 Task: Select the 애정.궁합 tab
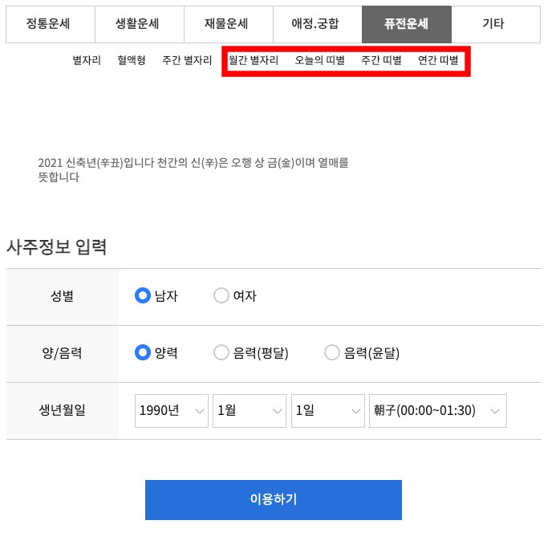(317, 24)
